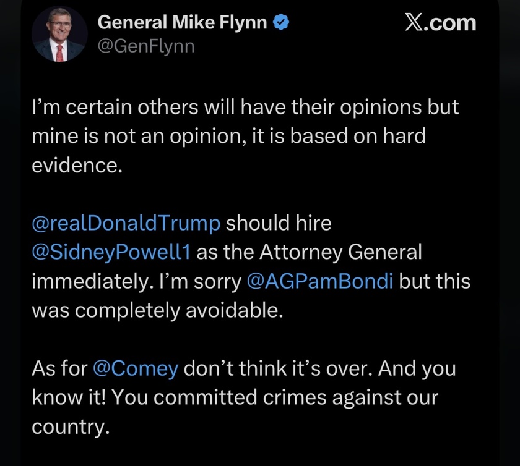
Task: Open the @realDonaldTrump mention
Action: click(126, 223)
